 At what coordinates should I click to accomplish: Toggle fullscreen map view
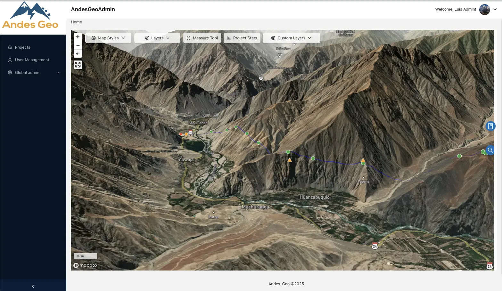78,65
